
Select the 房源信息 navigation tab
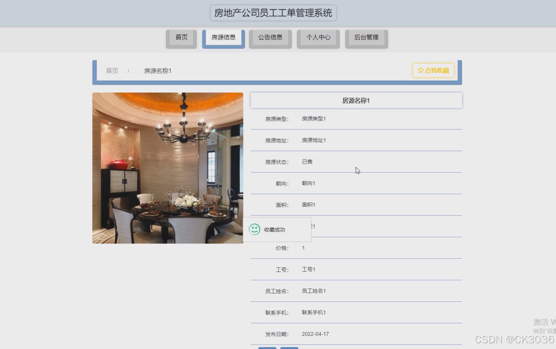223,39
